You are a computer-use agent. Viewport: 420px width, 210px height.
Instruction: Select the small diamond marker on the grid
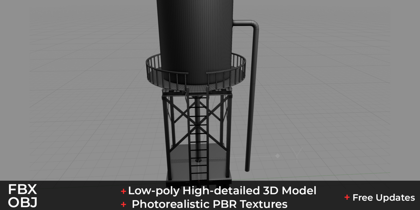[x=278, y=156]
